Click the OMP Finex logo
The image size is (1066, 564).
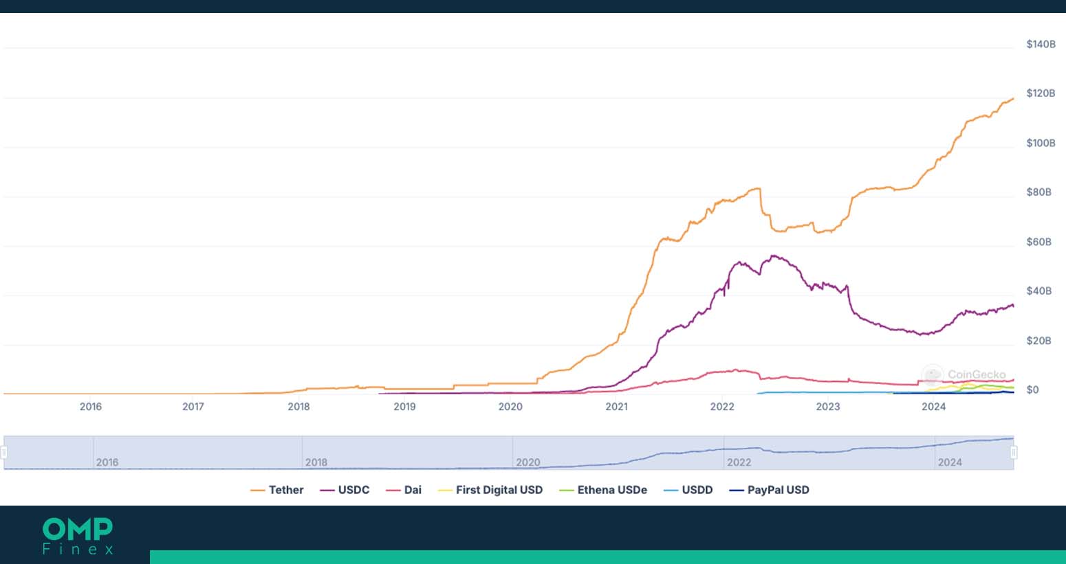point(78,536)
